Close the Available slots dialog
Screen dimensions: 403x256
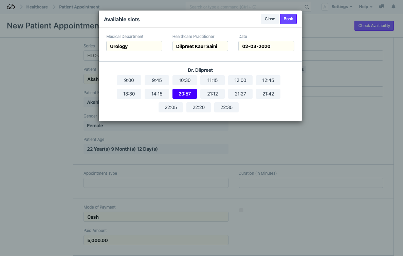coord(270,19)
